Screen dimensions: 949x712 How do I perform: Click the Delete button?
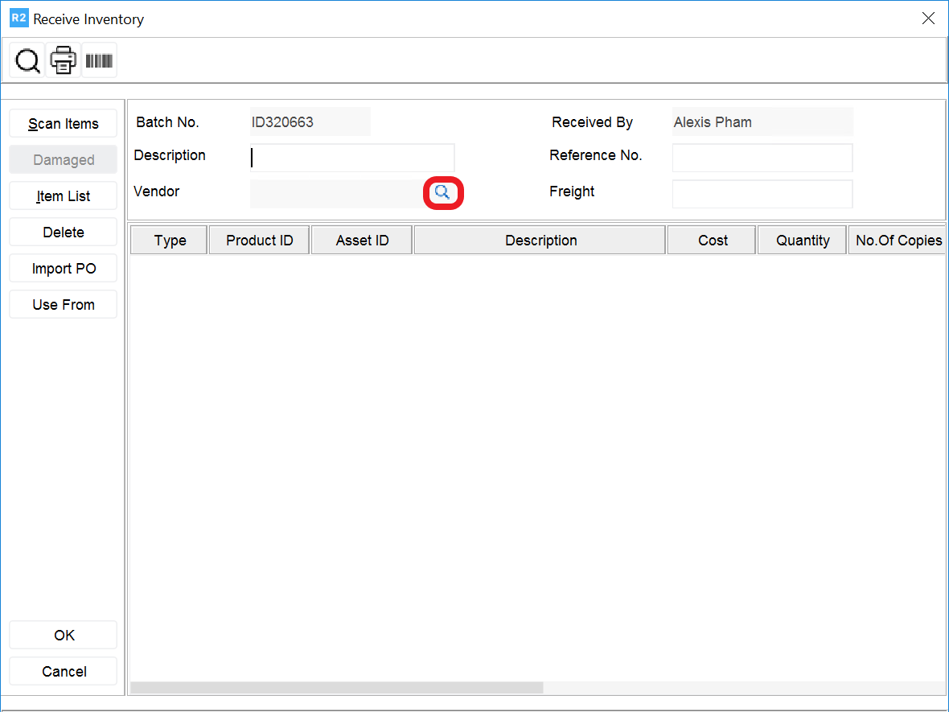pyautogui.click(x=64, y=233)
